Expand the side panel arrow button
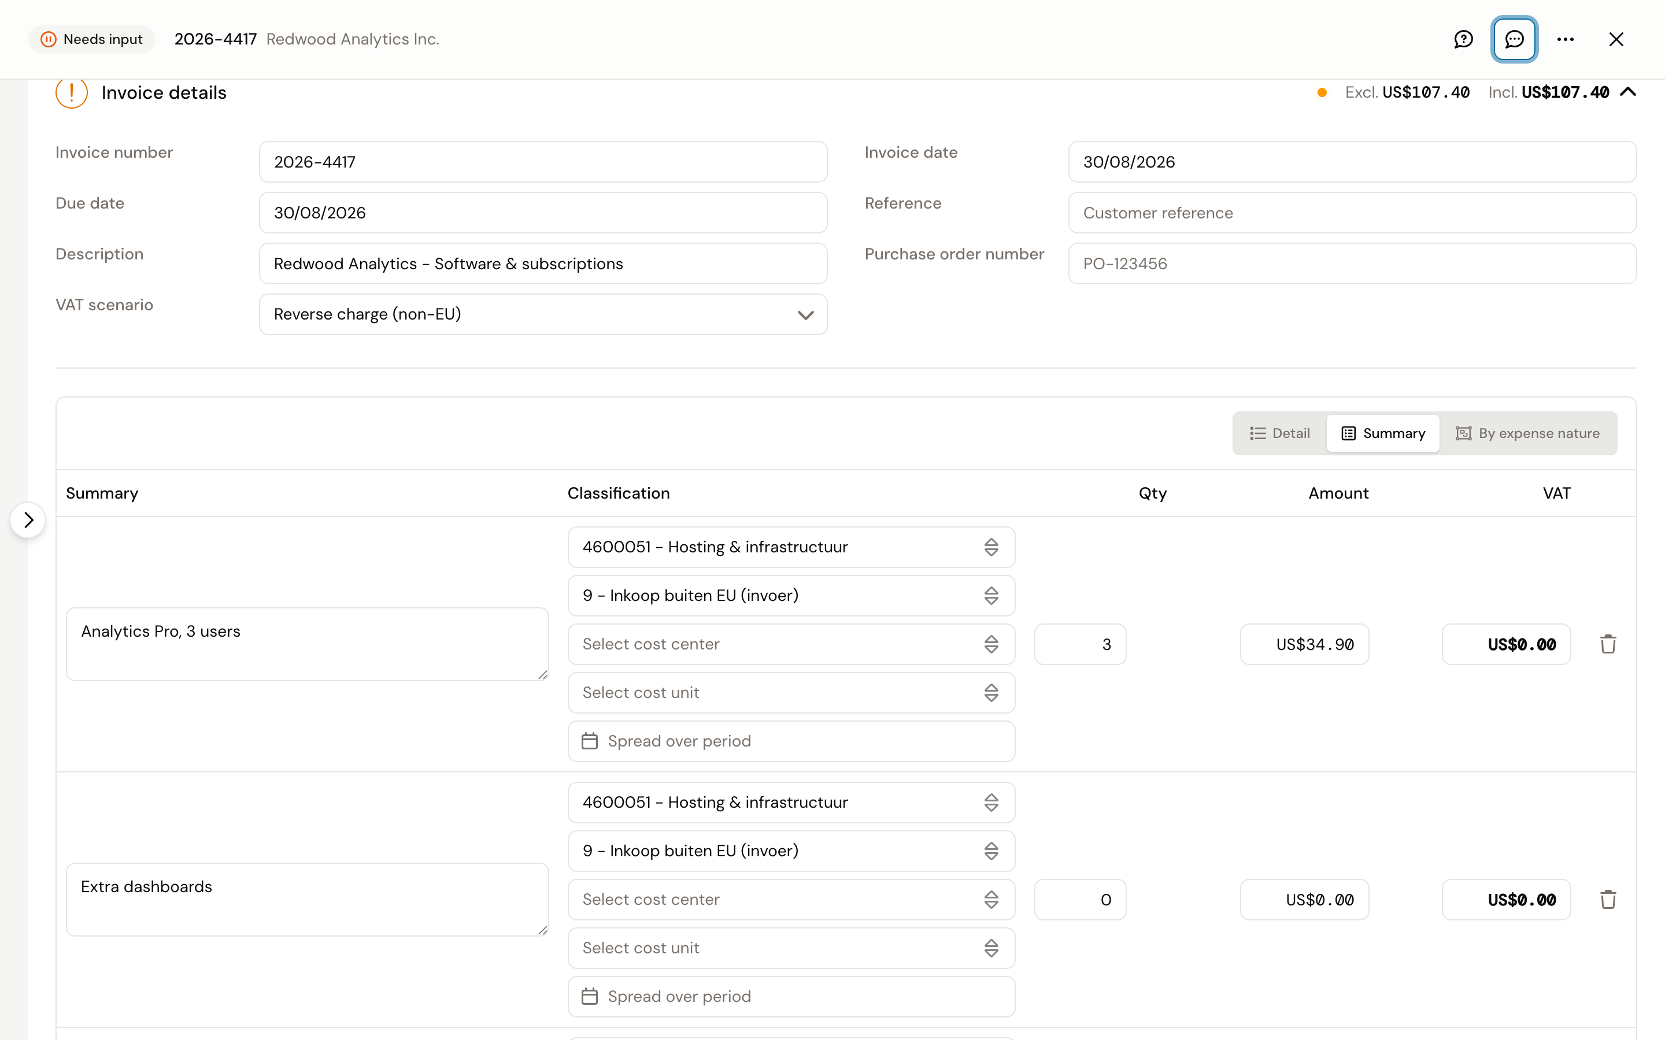The width and height of the screenshot is (1665, 1040). 28,520
